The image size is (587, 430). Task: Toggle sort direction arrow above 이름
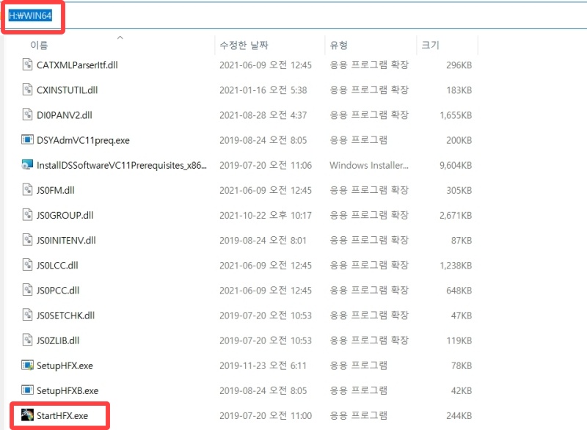tap(120, 37)
